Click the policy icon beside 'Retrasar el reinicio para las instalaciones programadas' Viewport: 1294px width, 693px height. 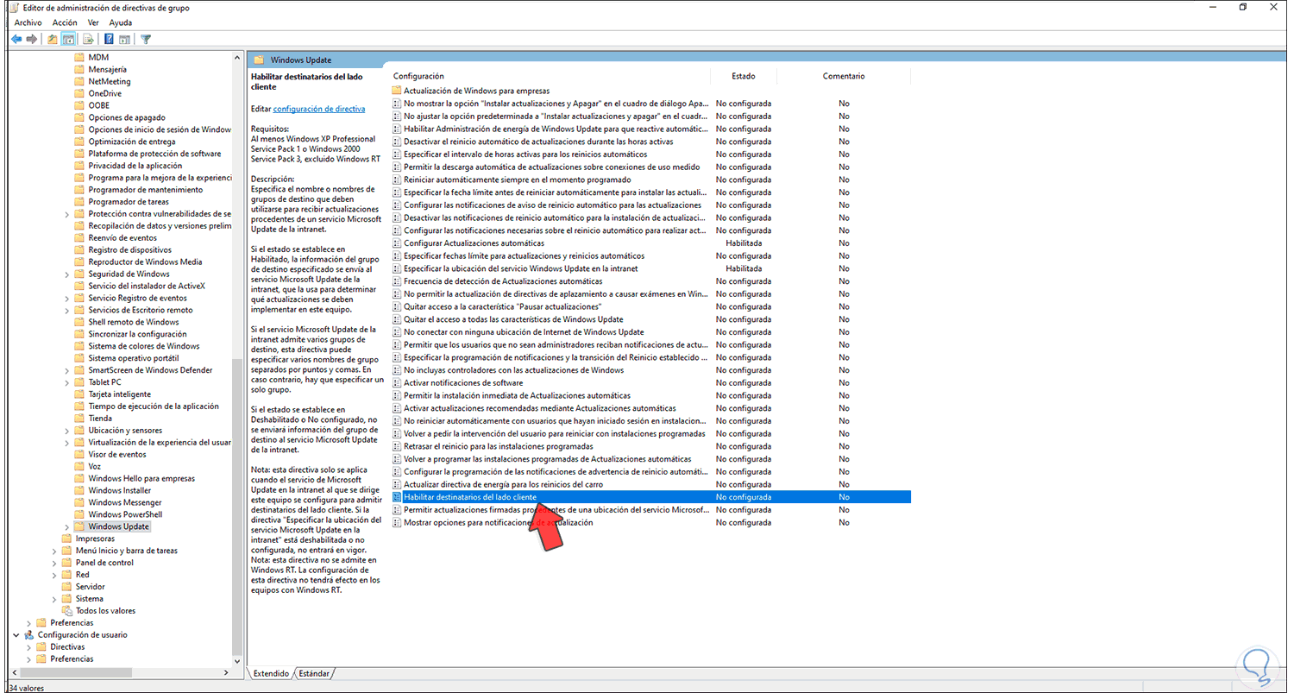[x=397, y=446]
